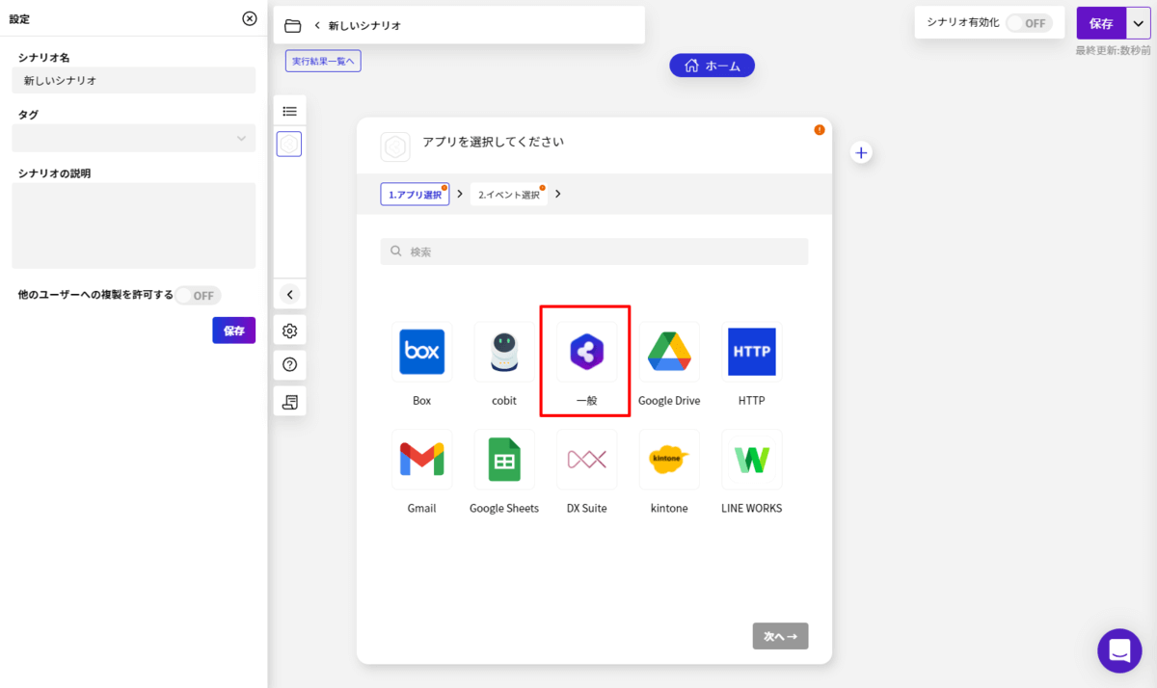Image resolution: width=1157 pixels, height=688 pixels.
Task: Open the タグ dropdown
Action: click(134, 139)
